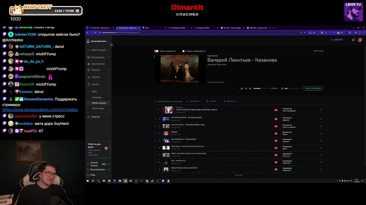
Task: Click ADD MEDIA button
Action: [x=193, y=101]
